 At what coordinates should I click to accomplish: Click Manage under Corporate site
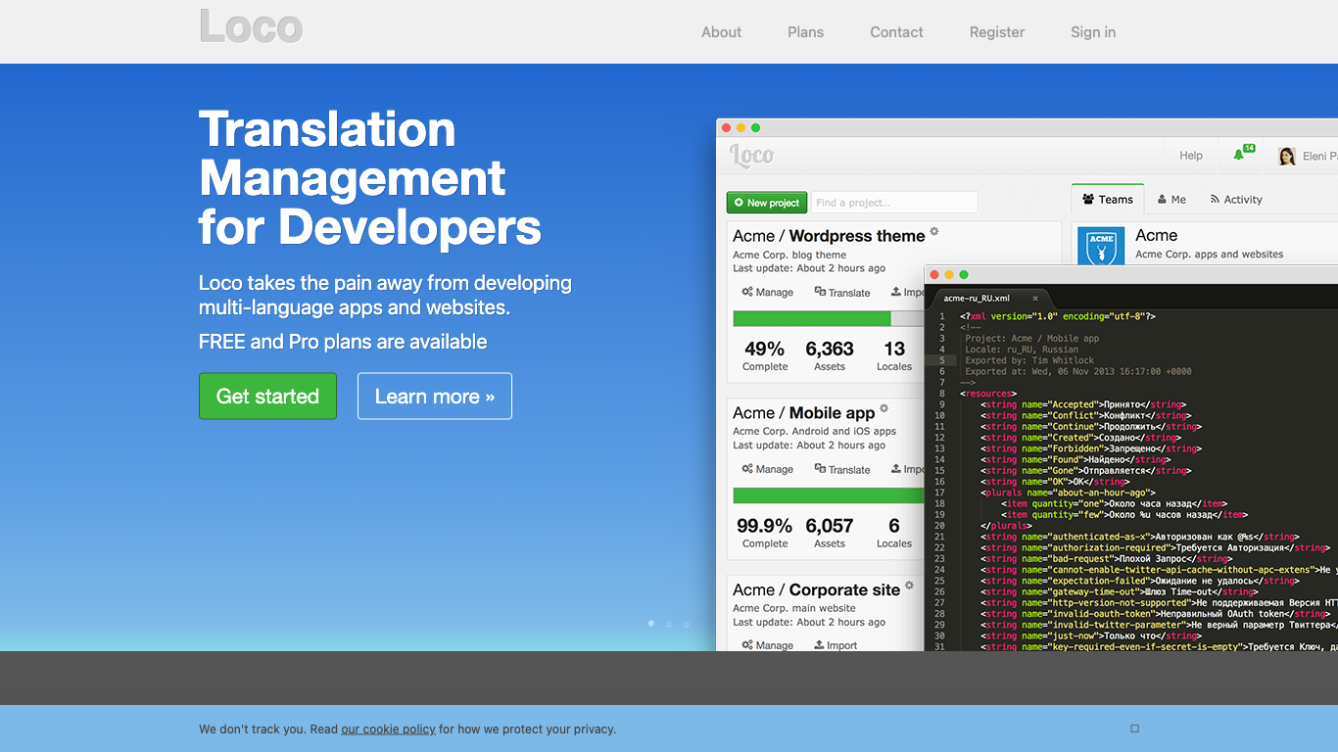768,645
